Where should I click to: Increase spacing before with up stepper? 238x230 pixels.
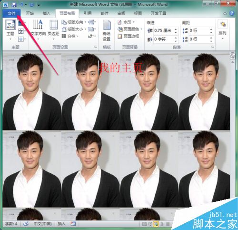[x=211, y=29]
